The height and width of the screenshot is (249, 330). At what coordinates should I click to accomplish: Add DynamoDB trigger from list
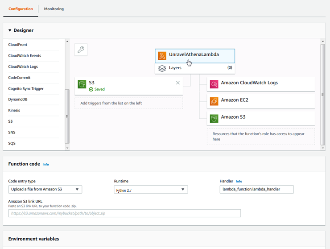[18, 100]
